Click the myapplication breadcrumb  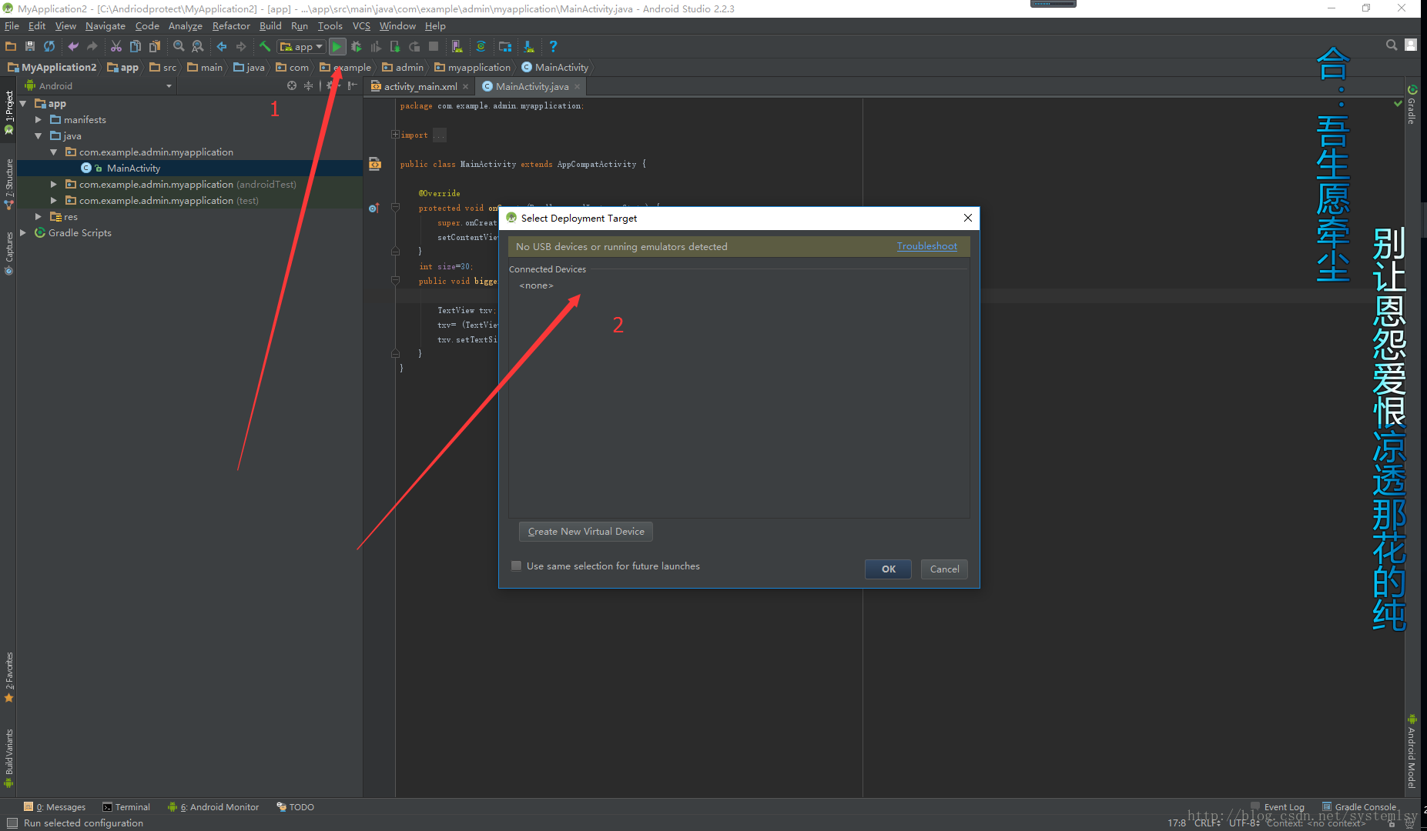472,67
